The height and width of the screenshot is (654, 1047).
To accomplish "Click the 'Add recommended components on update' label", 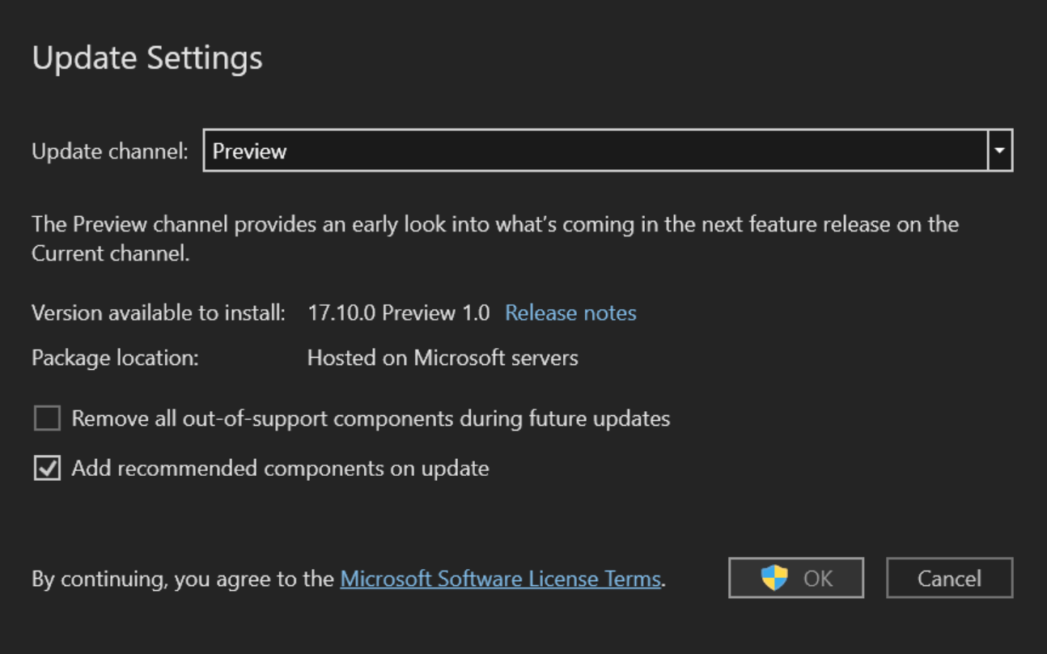I will click(280, 468).
